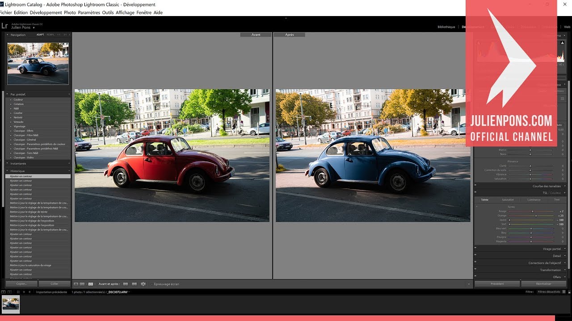572x321 pixels.
Task: Open the Développement menu
Action: [46, 12]
